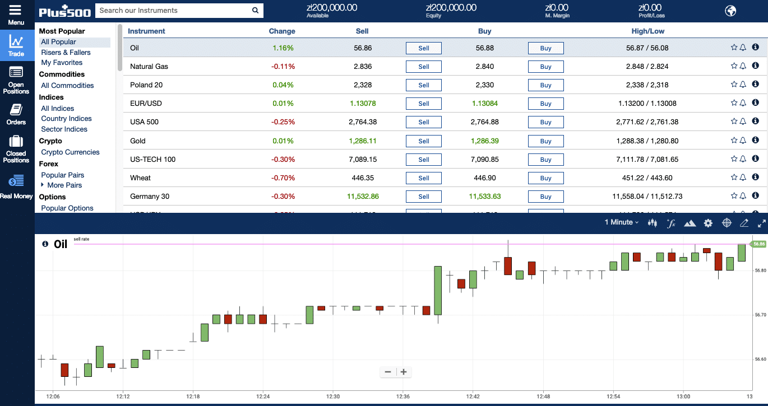Screen dimensions: 768x406
Task: Open the 1 Minute timeframe dropdown
Action: [x=622, y=222]
